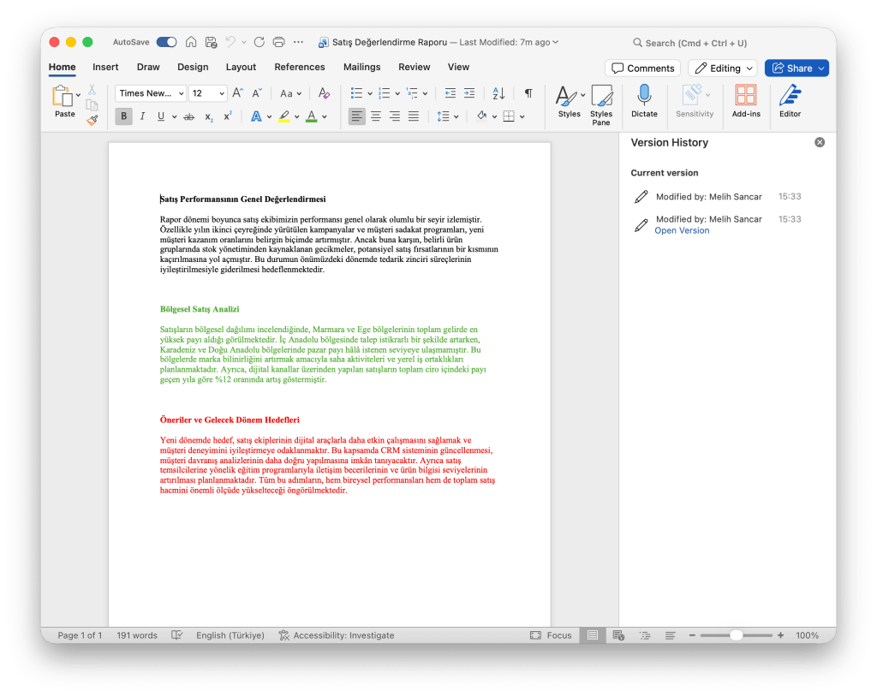
Task: Open the Editing mode dropdown
Action: [723, 68]
